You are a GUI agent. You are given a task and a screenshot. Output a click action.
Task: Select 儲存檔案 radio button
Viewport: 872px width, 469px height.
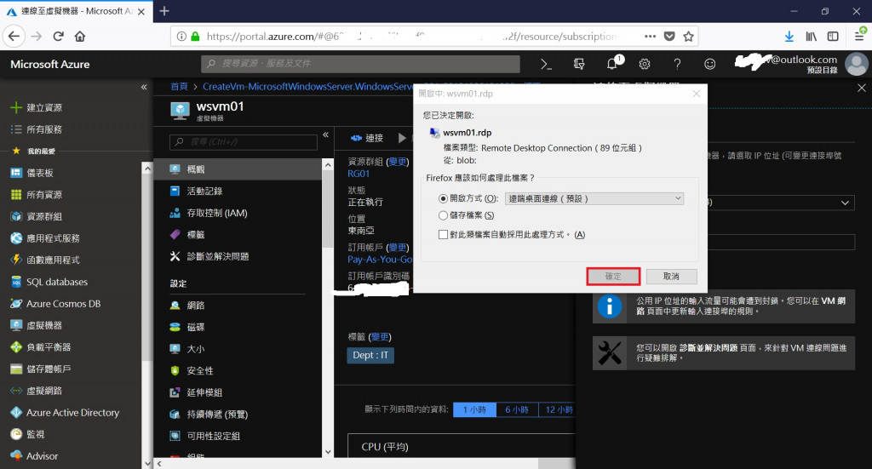pyautogui.click(x=443, y=215)
